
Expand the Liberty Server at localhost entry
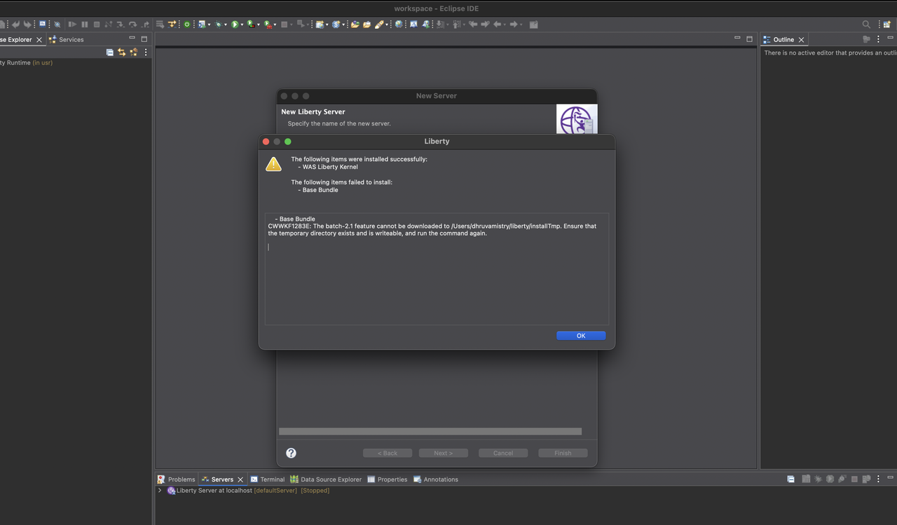point(160,491)
